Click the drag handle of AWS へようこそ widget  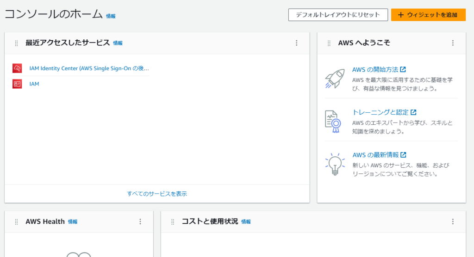coord(329,43)
